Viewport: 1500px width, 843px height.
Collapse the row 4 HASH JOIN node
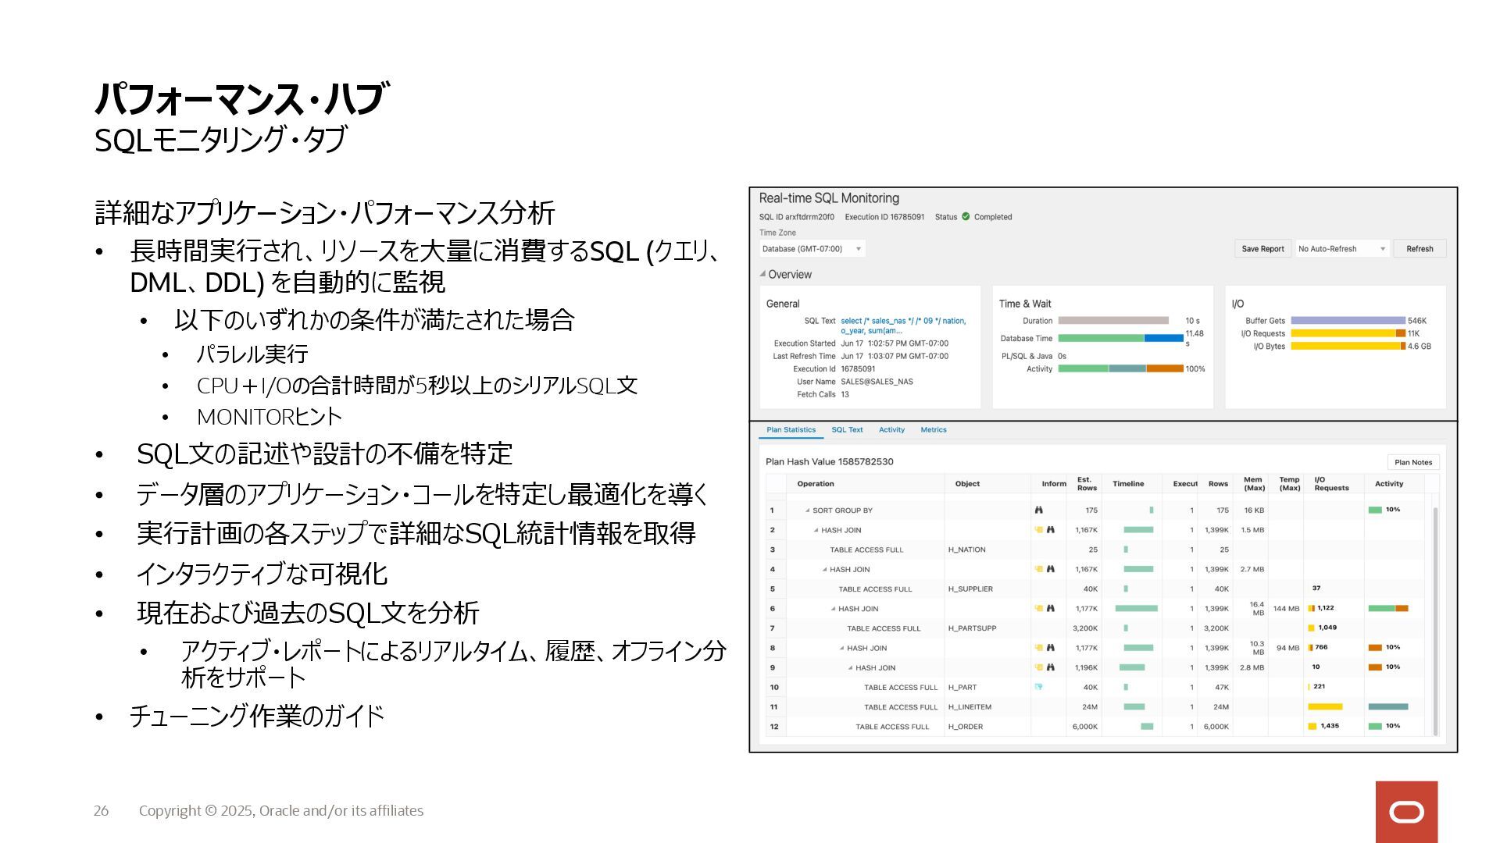(x=825, y=570)
